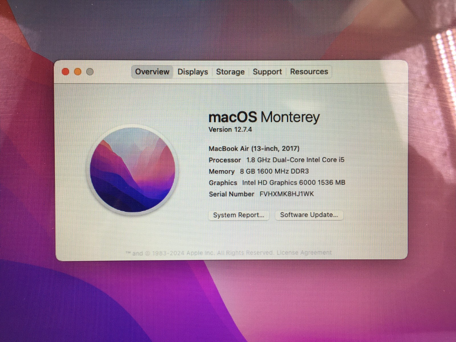Click the gray zoom traffic light button
The width and height of the screenshot is (456, 342).
click(90, 72)
